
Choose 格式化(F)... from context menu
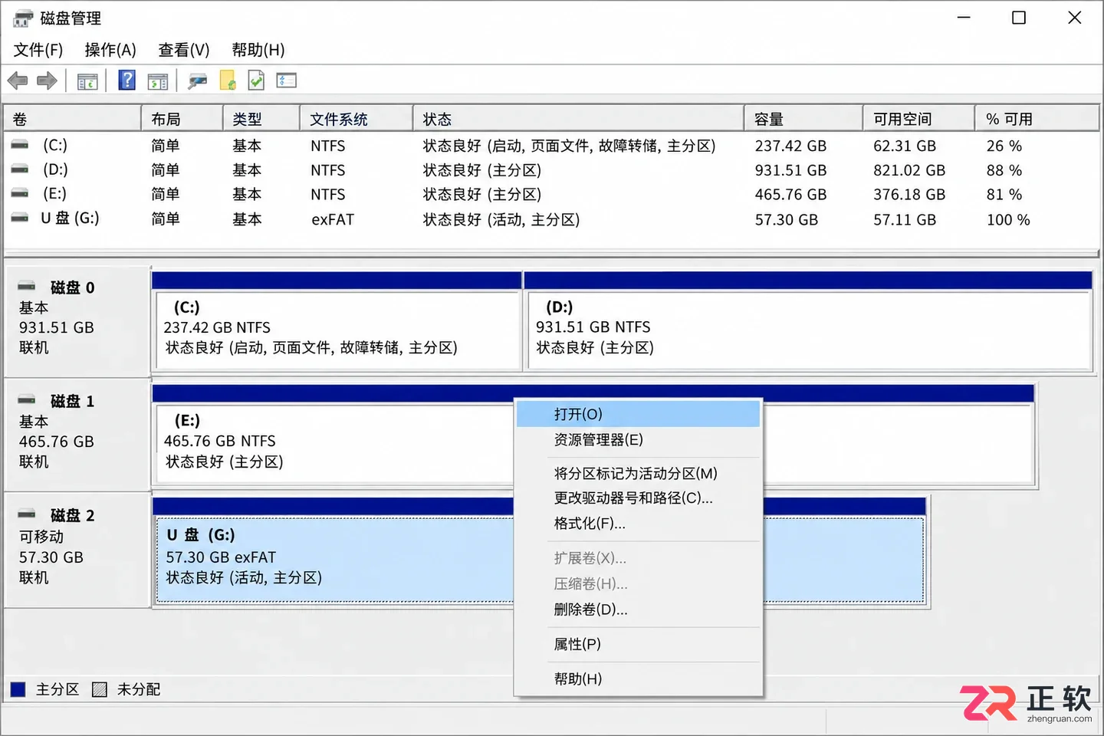(638, 524)
